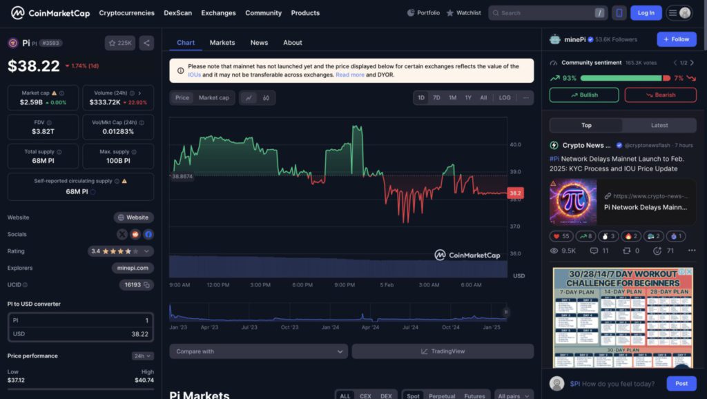The image size is (707, 399).
Task: Switch to the News tab
Action: coord(260,43)
